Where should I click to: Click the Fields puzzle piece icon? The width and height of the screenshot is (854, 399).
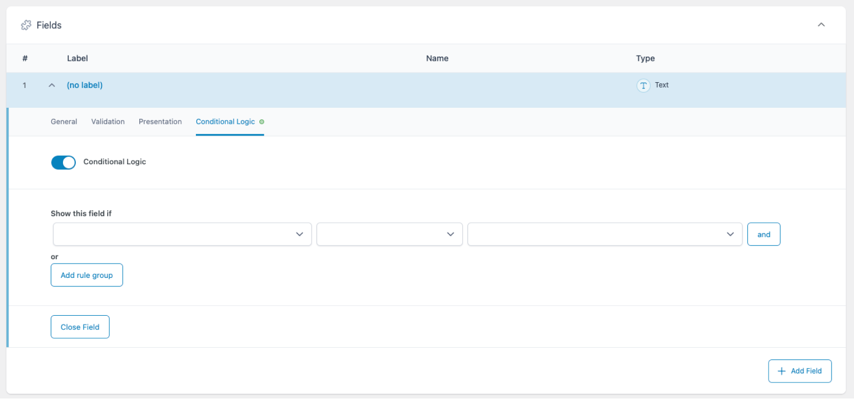(26, 25)
